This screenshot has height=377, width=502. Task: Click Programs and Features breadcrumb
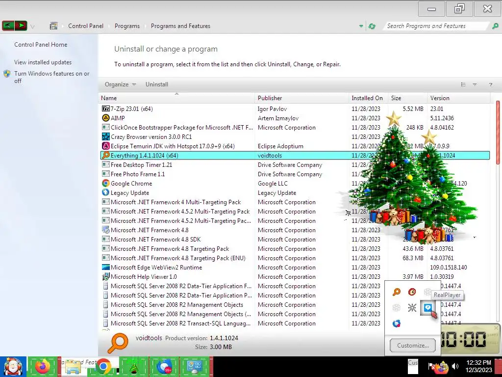(180, 26)
